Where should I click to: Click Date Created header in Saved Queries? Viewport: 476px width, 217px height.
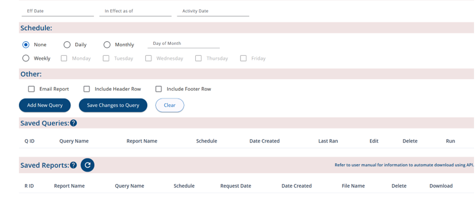[264, 141]
